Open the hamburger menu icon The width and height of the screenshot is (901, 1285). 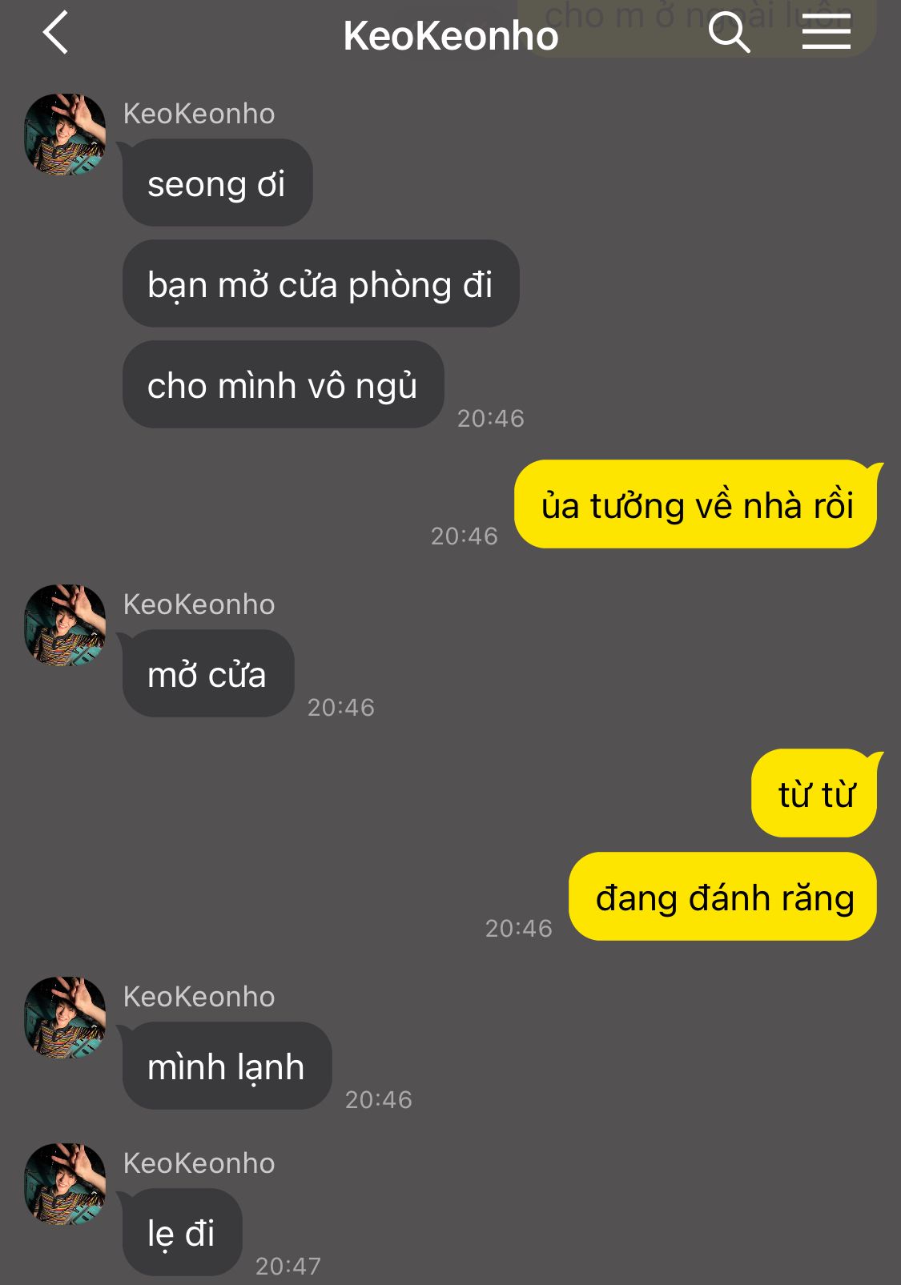click(827, 33)
